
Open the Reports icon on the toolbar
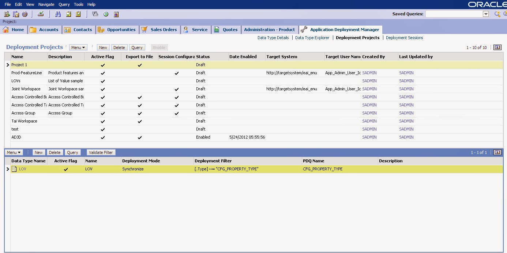116,13
